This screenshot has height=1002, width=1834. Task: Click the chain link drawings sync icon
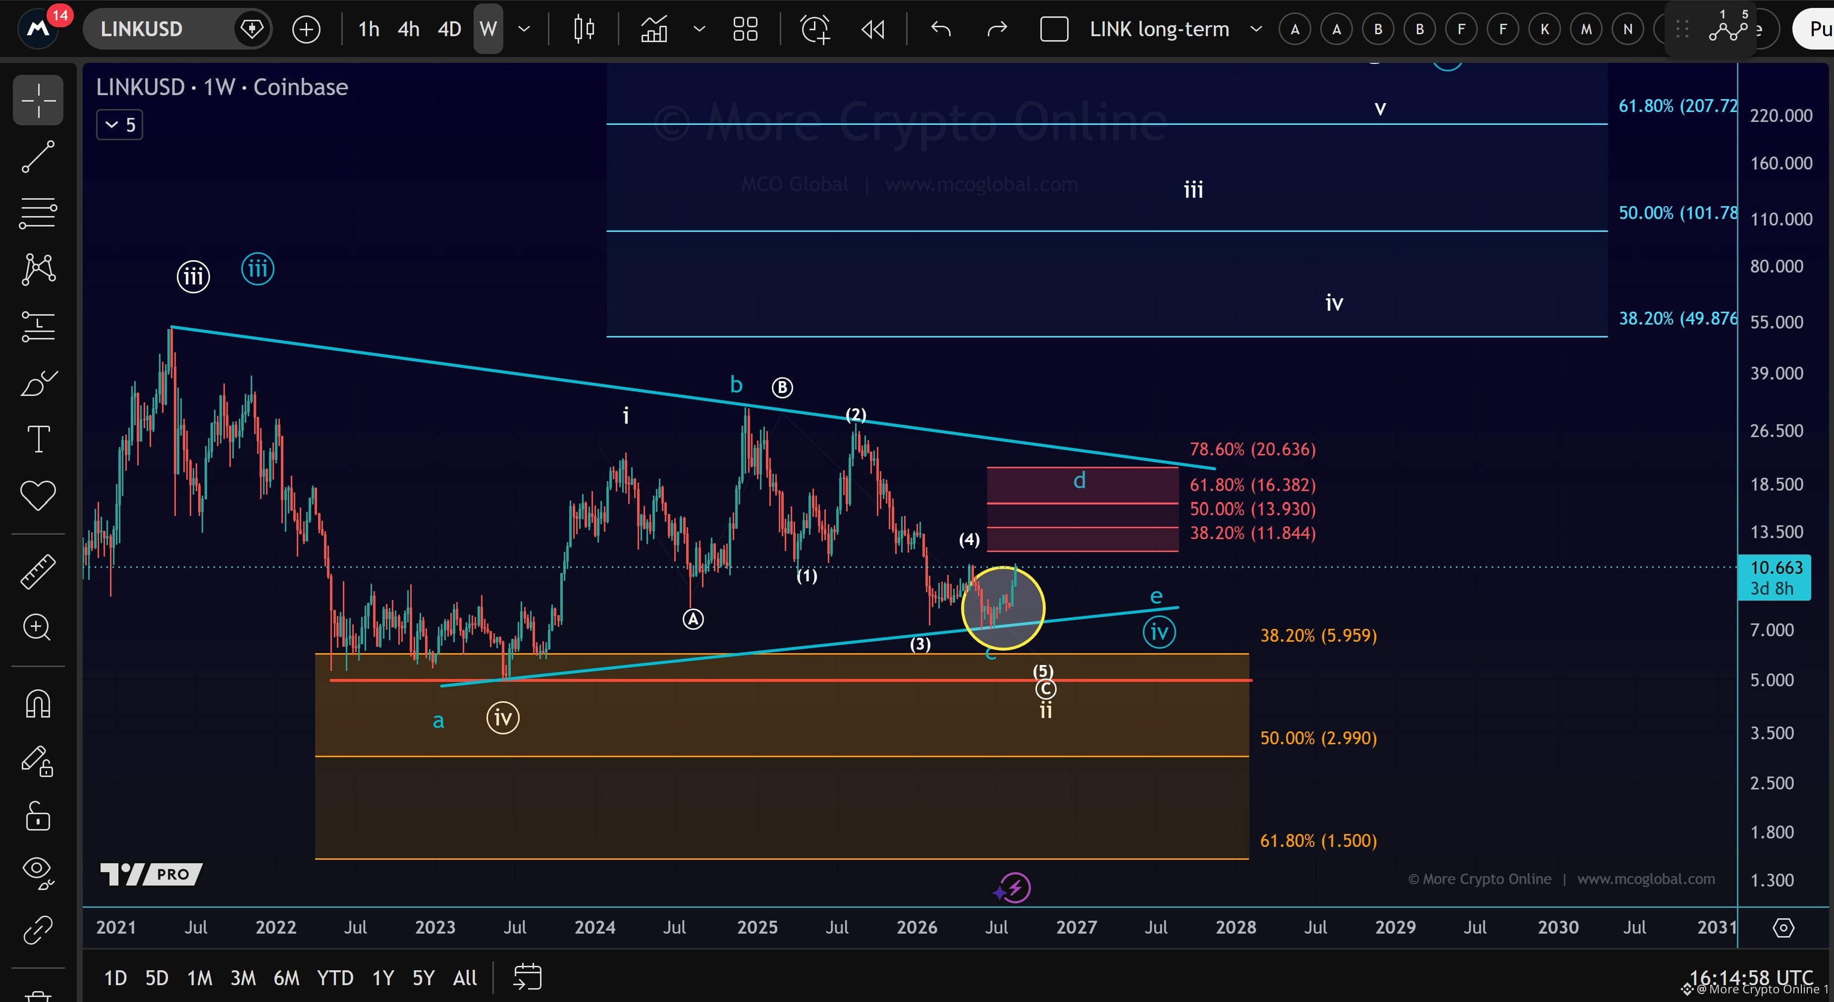click(38, 929)
